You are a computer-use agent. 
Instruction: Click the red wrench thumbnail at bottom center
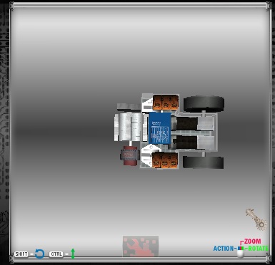(x=141, y=246)
